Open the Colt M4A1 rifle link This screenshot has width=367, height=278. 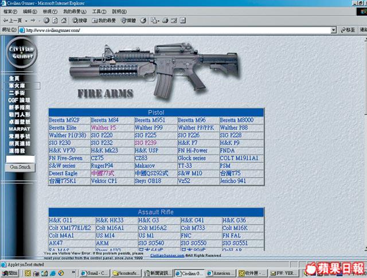(61, 236)
